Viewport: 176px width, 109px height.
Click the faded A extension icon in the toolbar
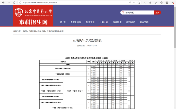click(145, 3)
